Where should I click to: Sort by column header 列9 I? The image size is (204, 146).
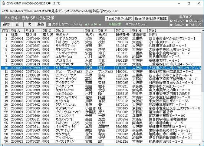[x=174, y=31]
